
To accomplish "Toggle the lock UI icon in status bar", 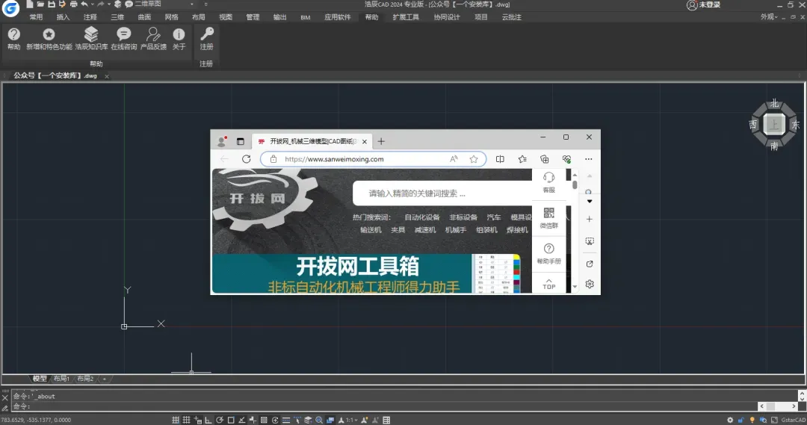I will [x=740, y=421].
